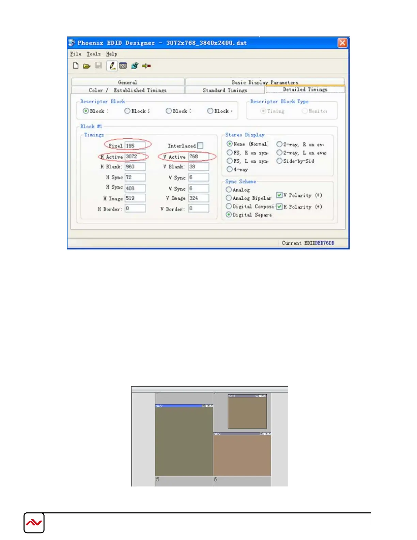The width and height of the screenshot is (417, 540).
Task: Uncheck the H Polarity (+) checkbox
Action: [279, 207]
